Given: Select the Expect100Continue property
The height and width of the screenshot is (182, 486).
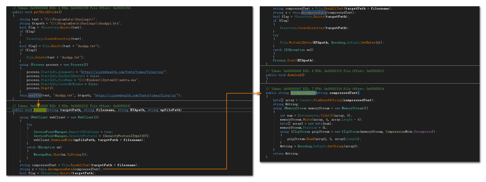Looking at the screenshot, I should click(84, 132).
